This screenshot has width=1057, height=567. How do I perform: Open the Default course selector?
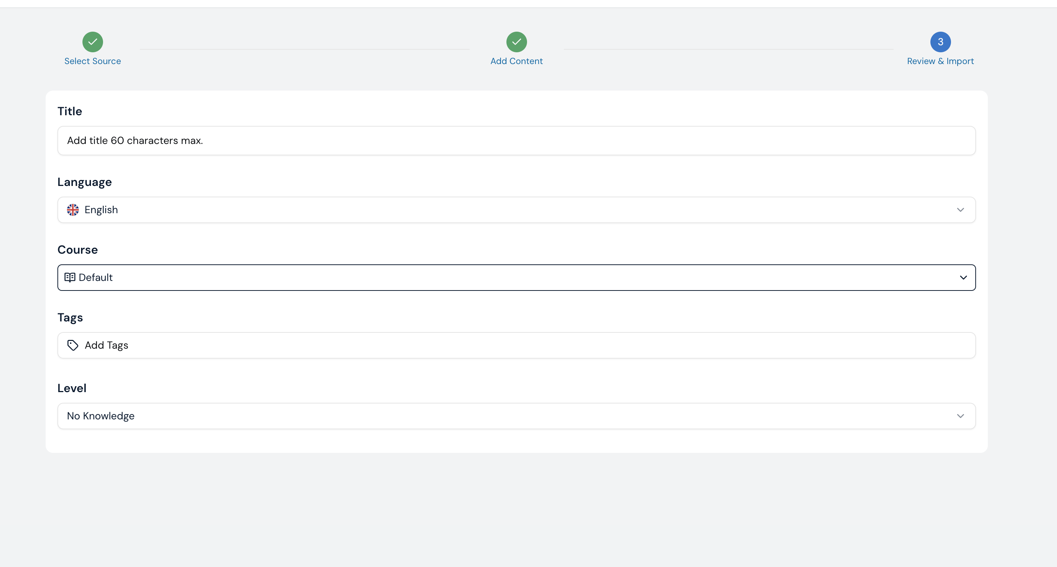516,278
